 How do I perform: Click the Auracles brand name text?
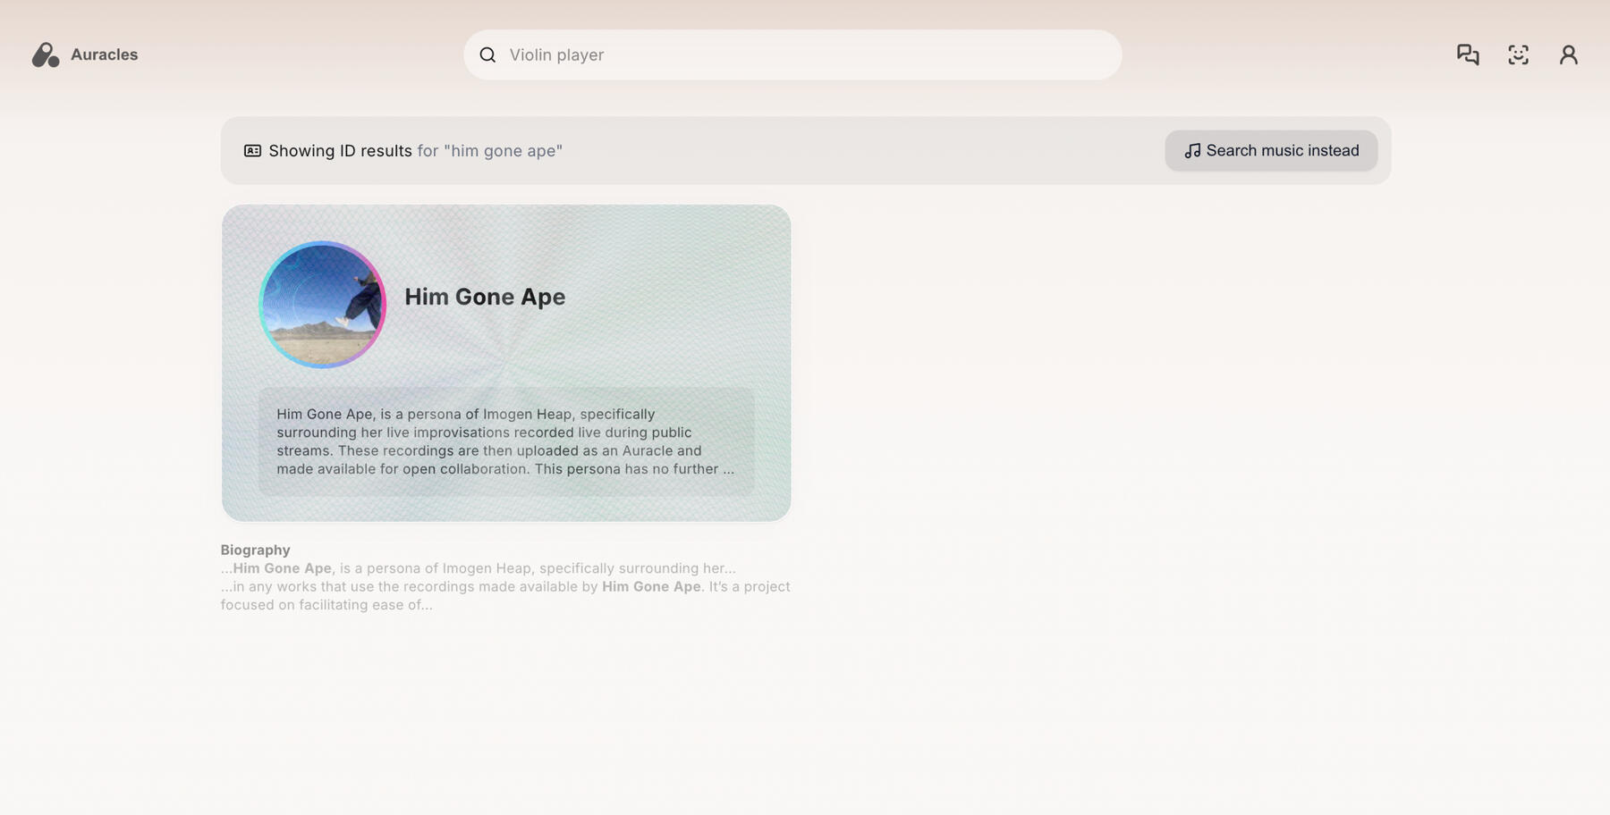(104, 55)
